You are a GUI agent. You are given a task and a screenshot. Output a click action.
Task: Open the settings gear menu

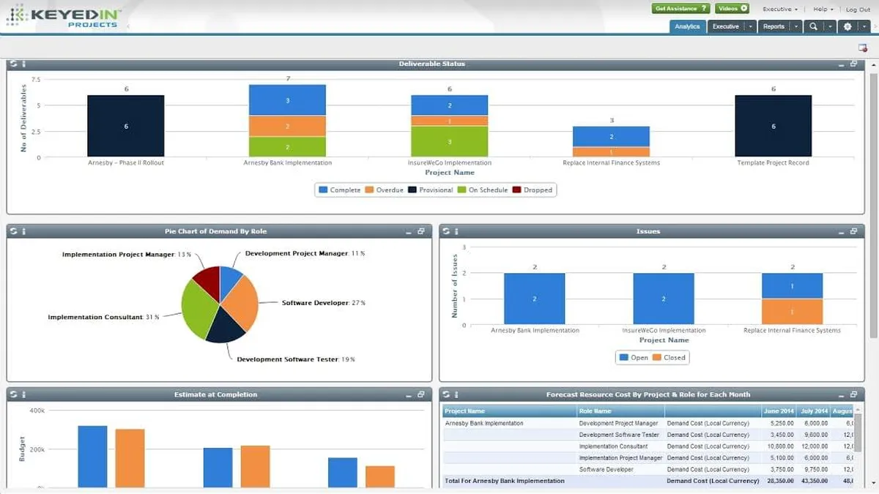point(848,26)
